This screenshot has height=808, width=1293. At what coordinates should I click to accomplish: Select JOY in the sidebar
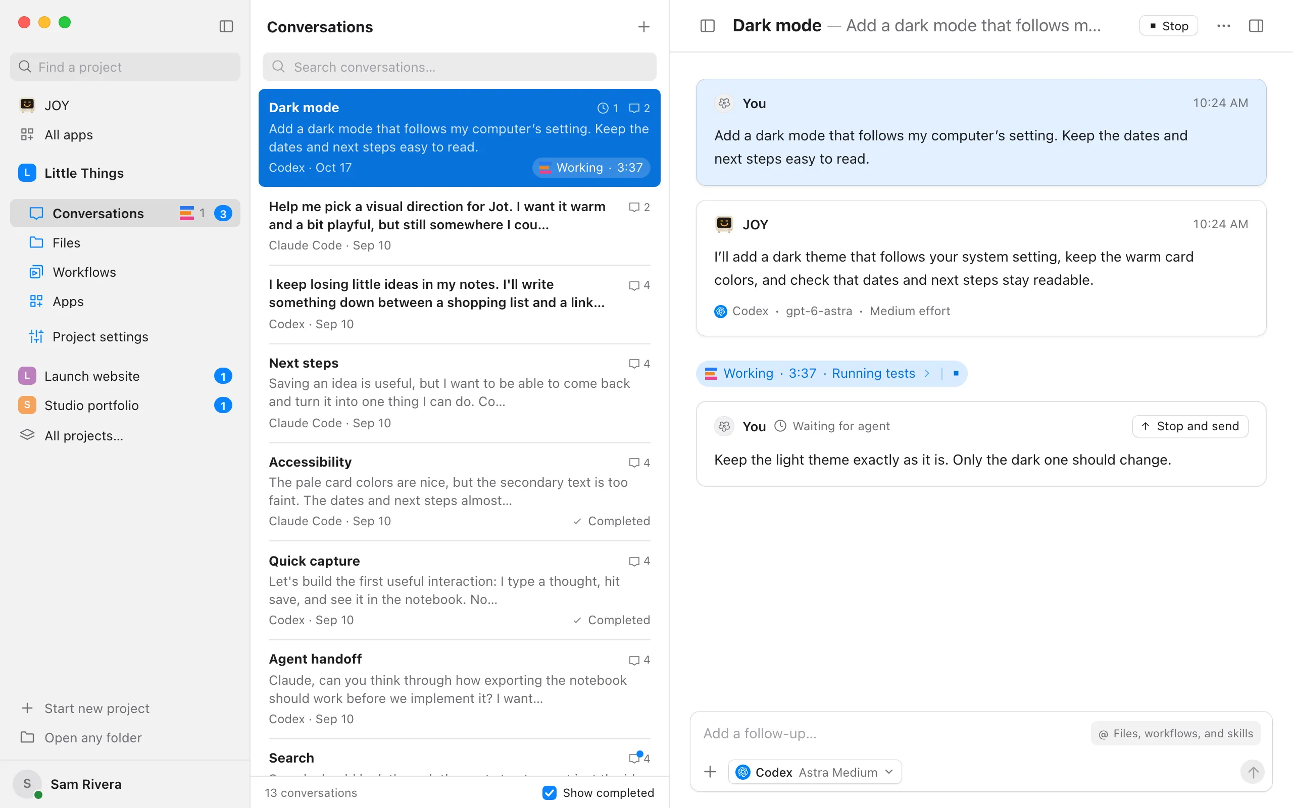pos(125,105)
